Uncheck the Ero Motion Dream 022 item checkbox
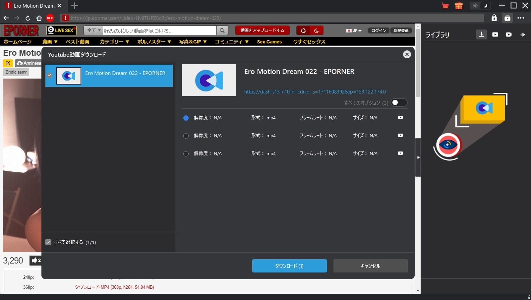The image size is (531, 300). pos(49,75)
